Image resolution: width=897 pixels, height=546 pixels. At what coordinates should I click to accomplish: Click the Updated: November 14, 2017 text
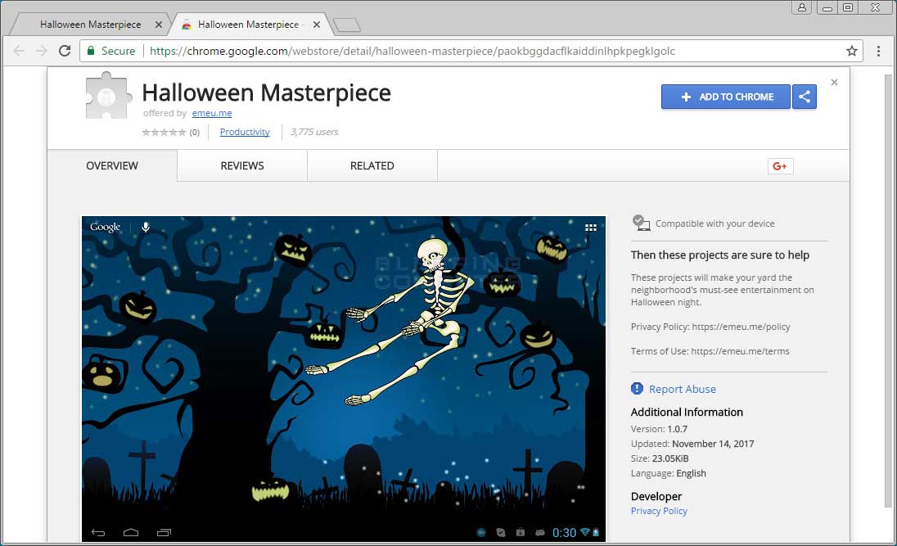tap(692, 444)
